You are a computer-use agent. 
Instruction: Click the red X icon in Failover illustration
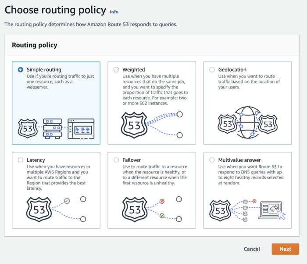162,202
